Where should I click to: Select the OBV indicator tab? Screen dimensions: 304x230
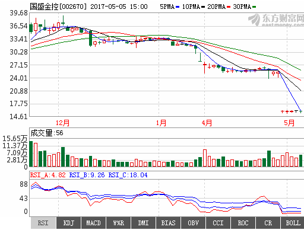193,223
